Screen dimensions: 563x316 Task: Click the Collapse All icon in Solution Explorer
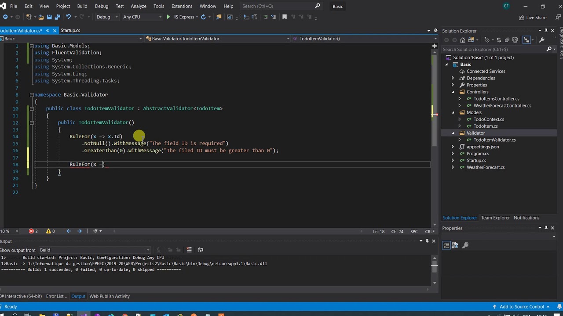507,40
